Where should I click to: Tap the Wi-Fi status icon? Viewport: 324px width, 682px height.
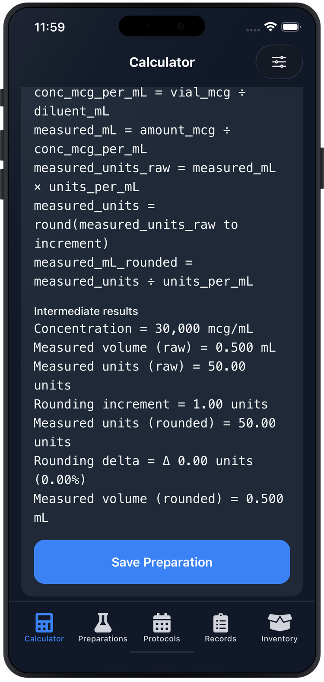[x=270, y=26]
